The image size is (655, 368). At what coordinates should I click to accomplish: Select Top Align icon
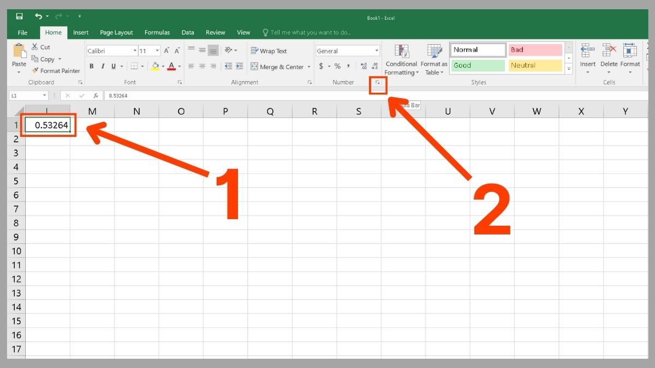pos(191,50)
